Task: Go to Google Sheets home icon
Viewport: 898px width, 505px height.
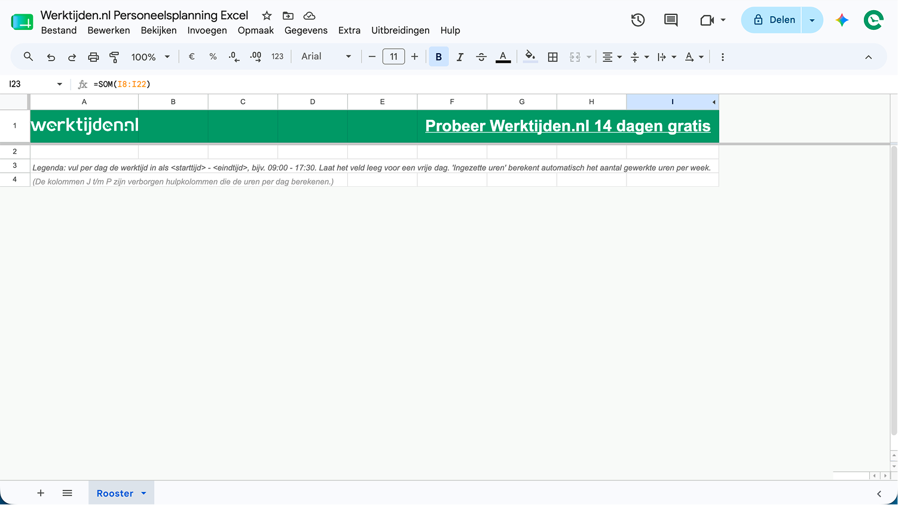Action: pos(22,21)
